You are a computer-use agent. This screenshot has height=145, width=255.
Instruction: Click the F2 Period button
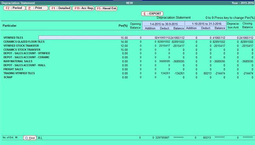(x=14, y=8)
